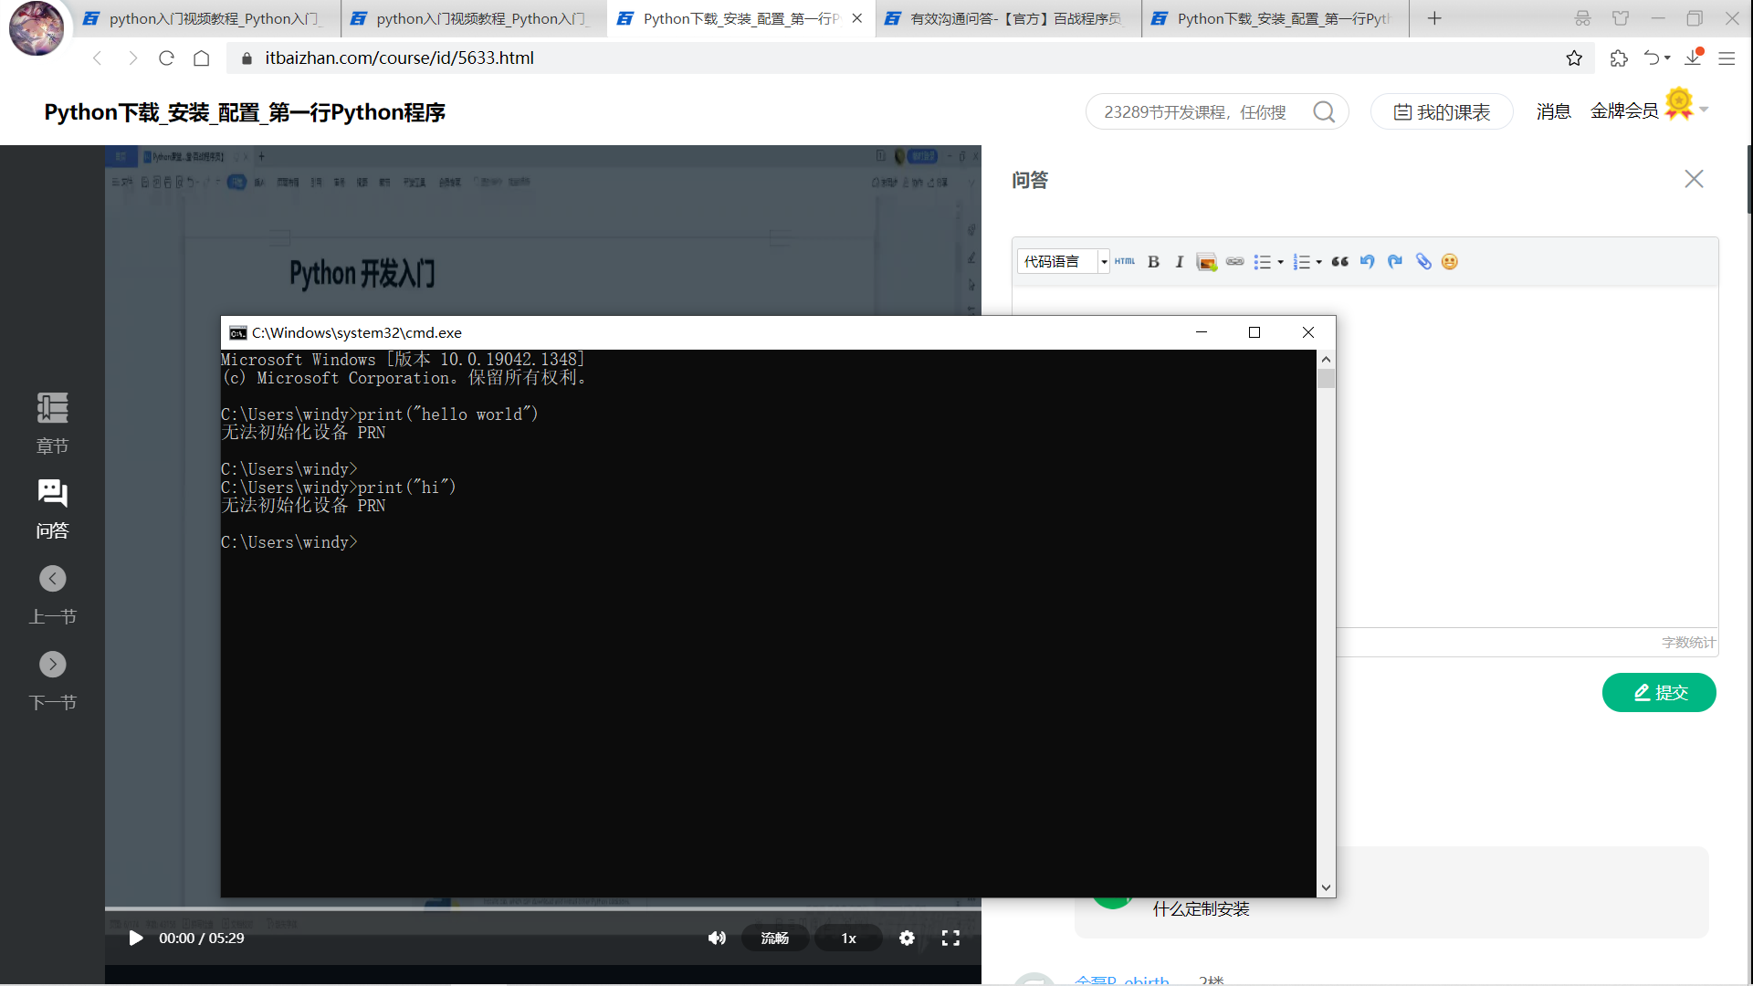Open browser hamburger main menu
This screenshot has width=1753, height=986.
1727,58
